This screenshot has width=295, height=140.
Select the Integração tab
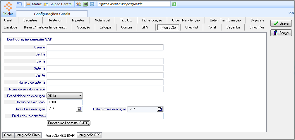(168, 28)
